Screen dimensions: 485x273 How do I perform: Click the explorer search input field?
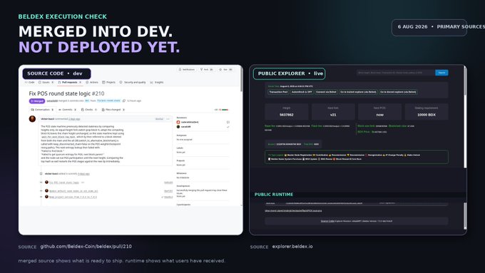pos(396,73)
